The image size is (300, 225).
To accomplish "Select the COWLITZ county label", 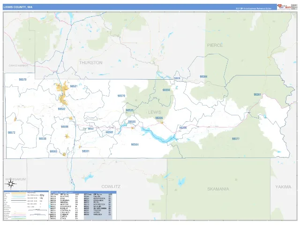I will tap(111, 187).
